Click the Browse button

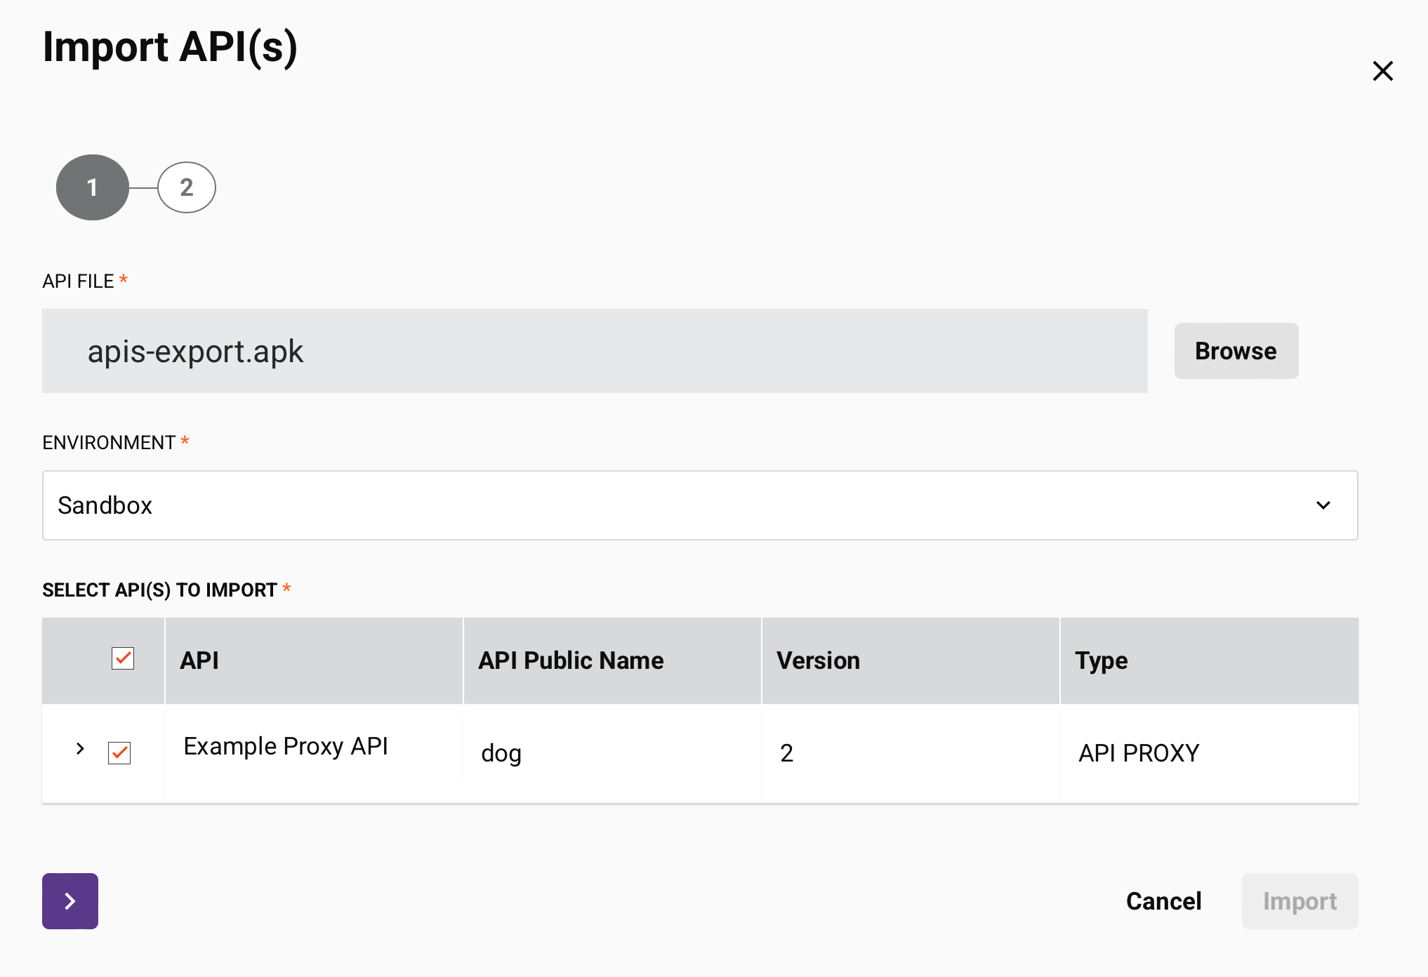pyautogui.click(x=1236, y=351)
